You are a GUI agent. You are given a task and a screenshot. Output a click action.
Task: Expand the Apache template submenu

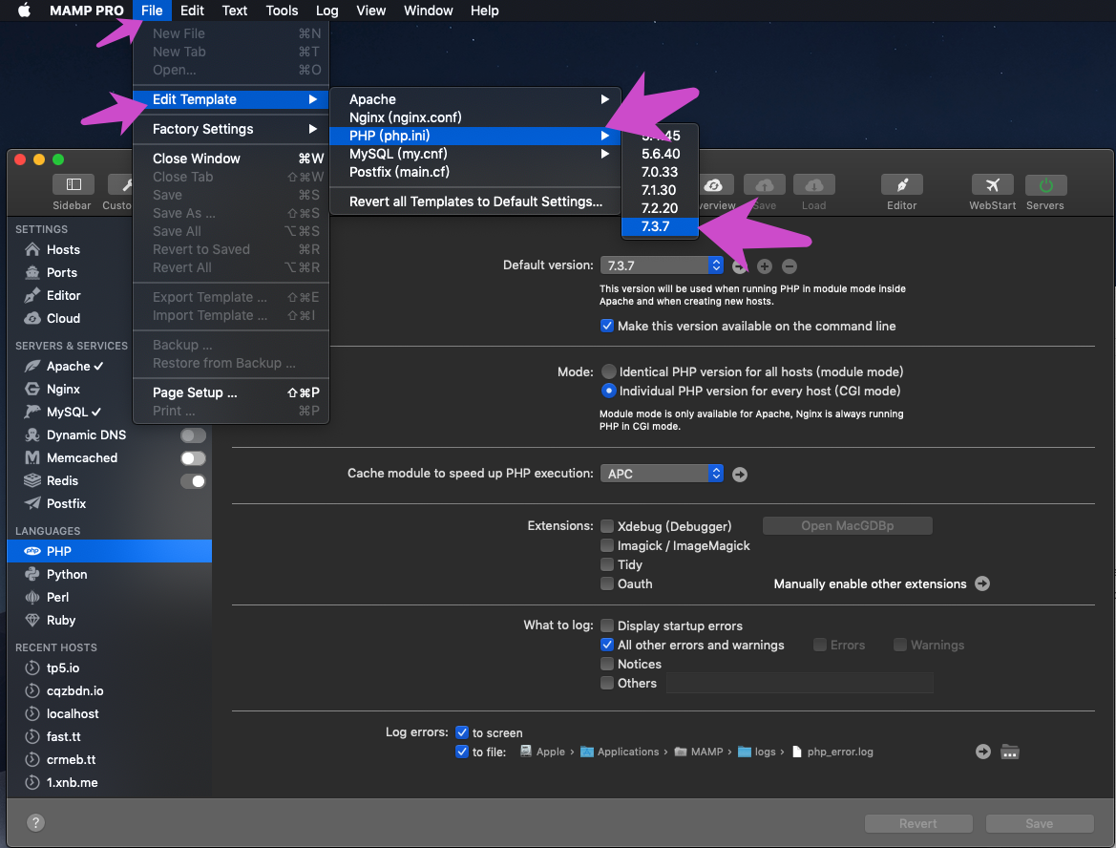click(474, 99)
